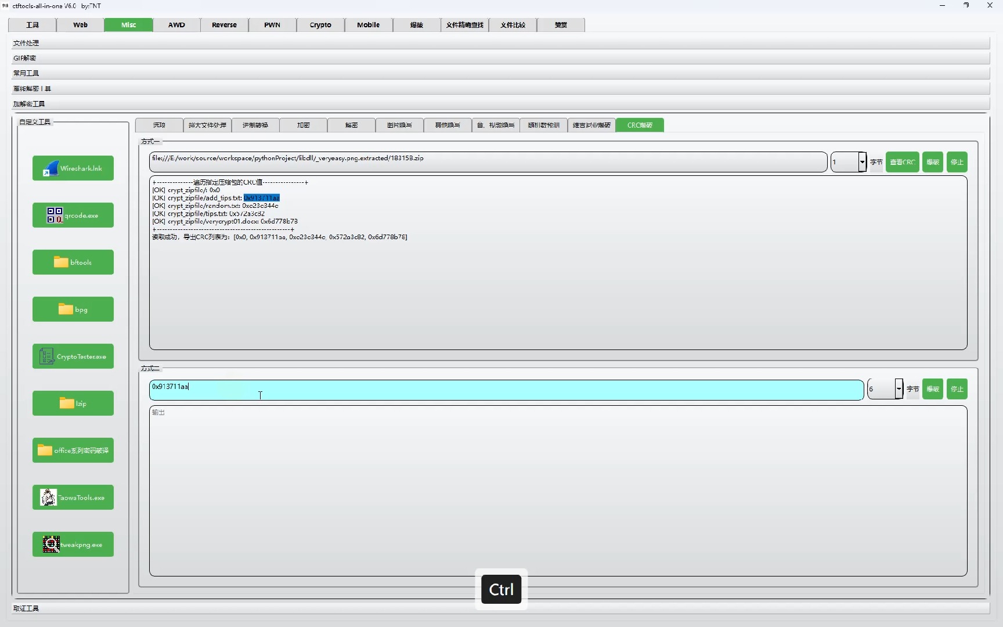
Task: Click the 方式二 输出 text area
Action: (558, 491)
